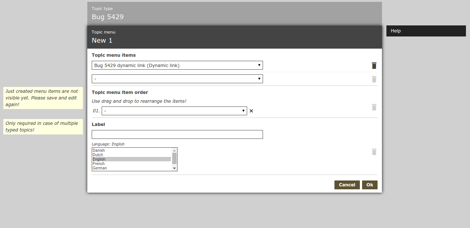
Task: Delete the Bug 5429 dynamic link item via trash icon
Action: (x=374, y=66)
